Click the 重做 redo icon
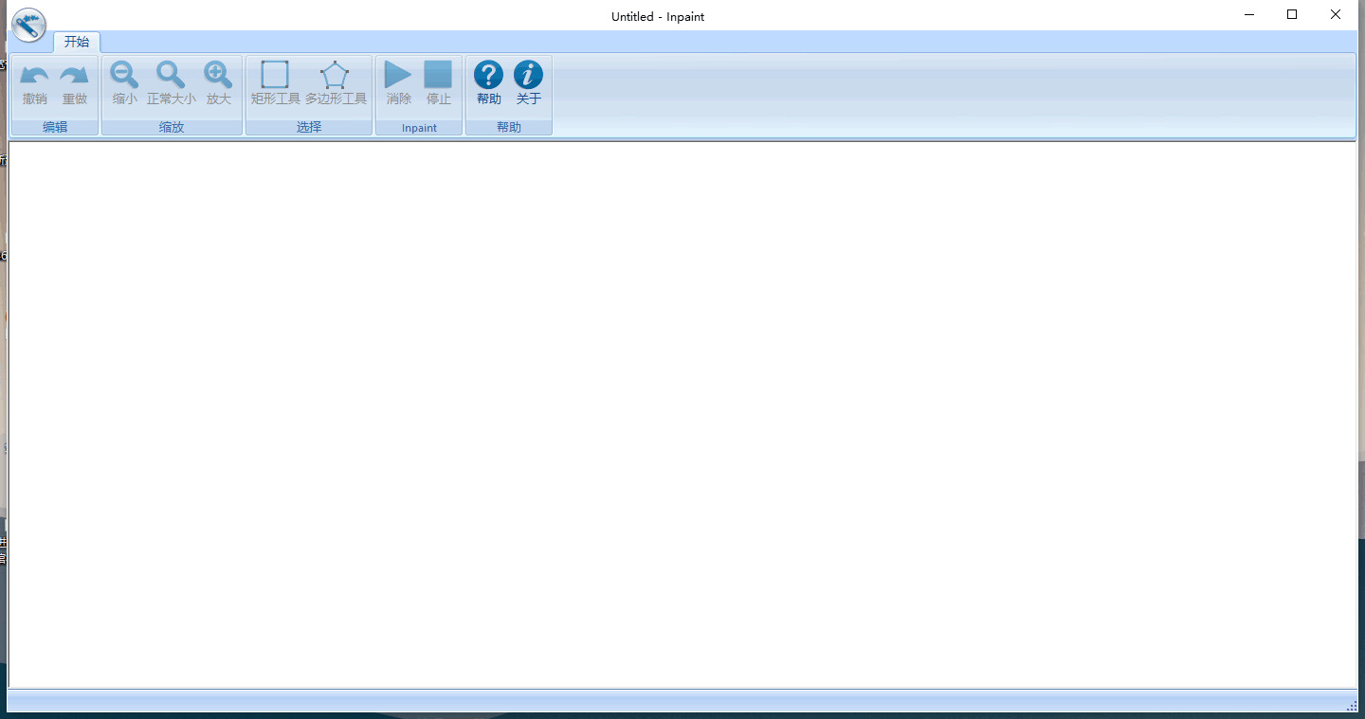The image size is (1365, 719). [x=75, y=83]
